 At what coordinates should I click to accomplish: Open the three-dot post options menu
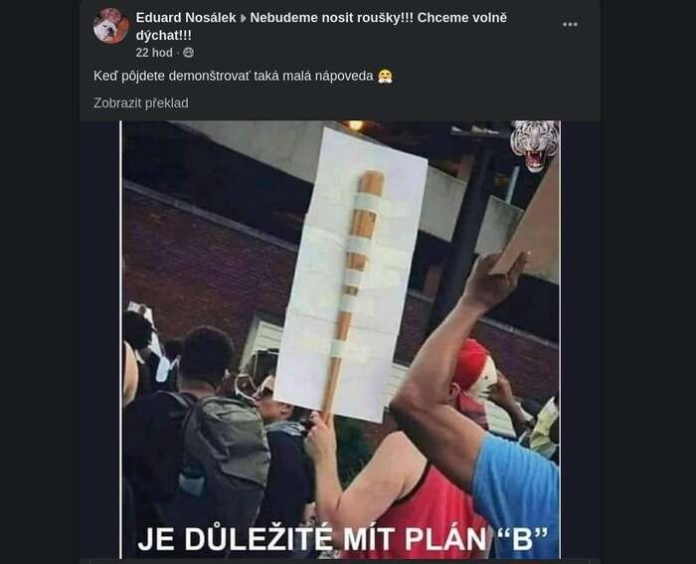coord(570,25)
